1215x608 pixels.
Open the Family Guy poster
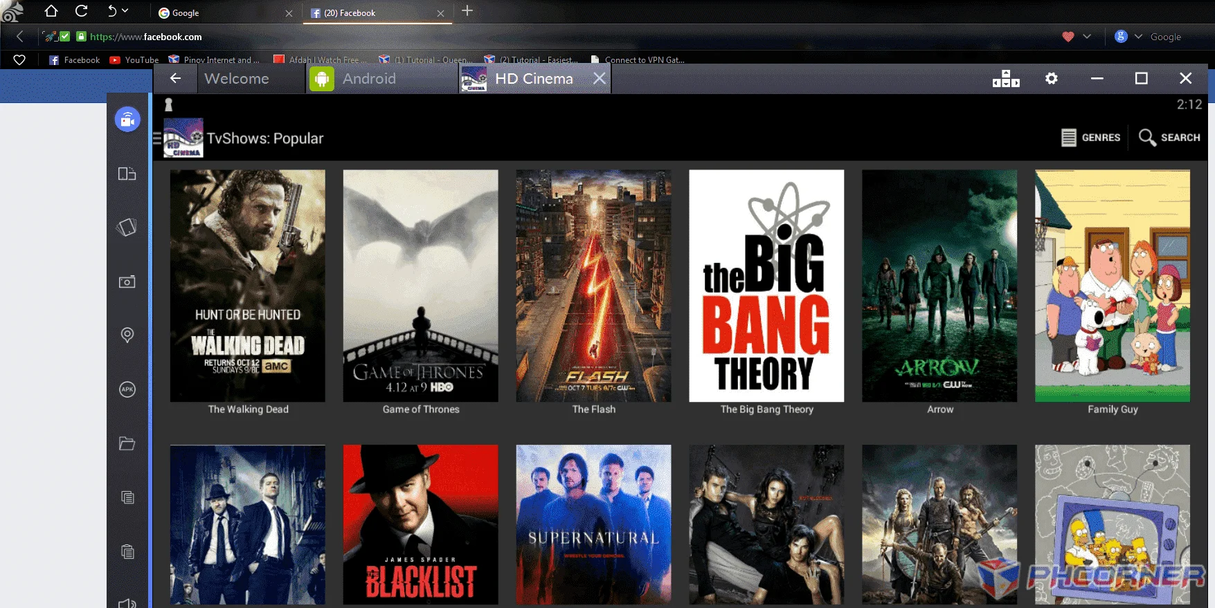point(1113,286)
